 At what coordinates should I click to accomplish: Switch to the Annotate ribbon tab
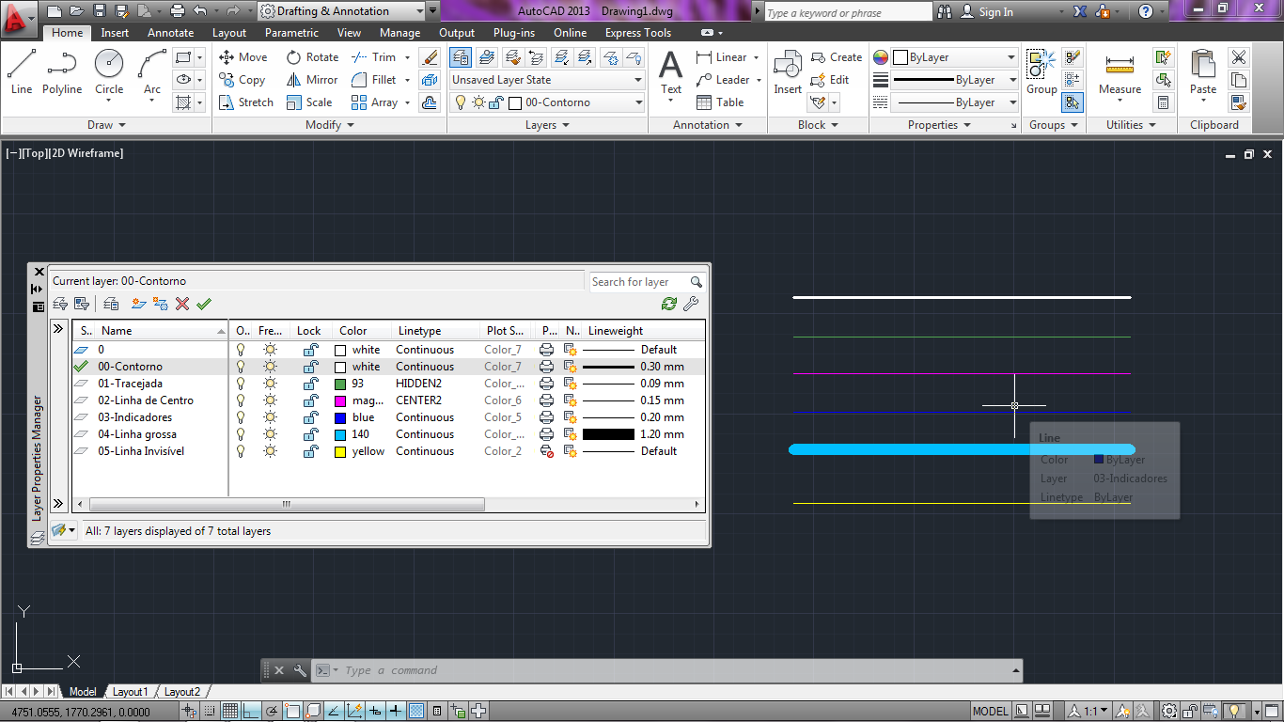tap(170, 33)
